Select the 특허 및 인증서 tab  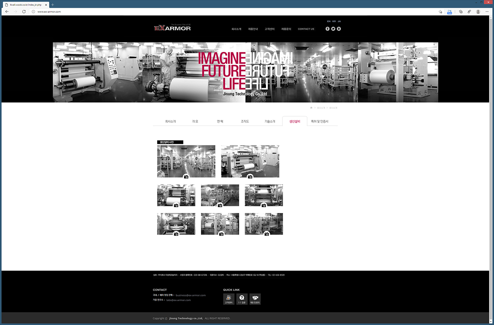319,122
